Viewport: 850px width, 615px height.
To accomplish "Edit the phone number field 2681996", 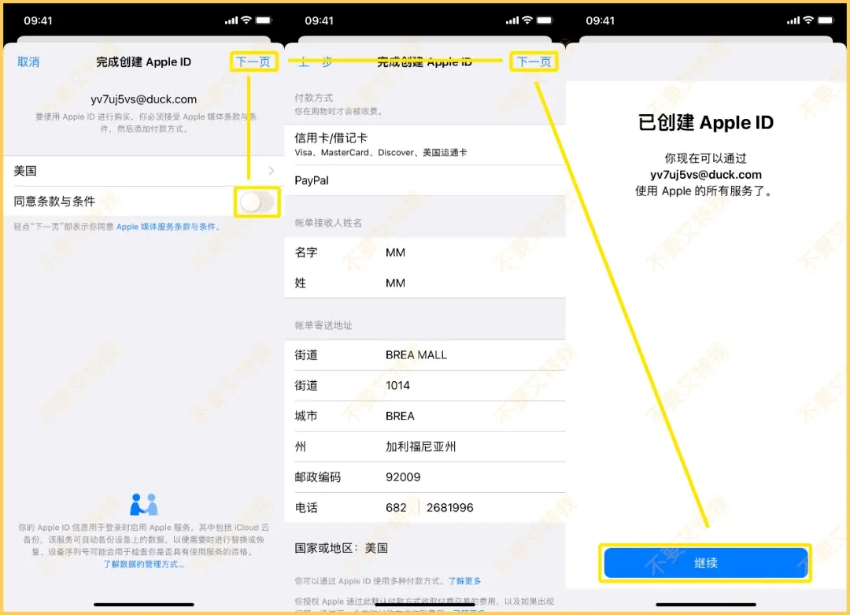I will pos(450,508).
